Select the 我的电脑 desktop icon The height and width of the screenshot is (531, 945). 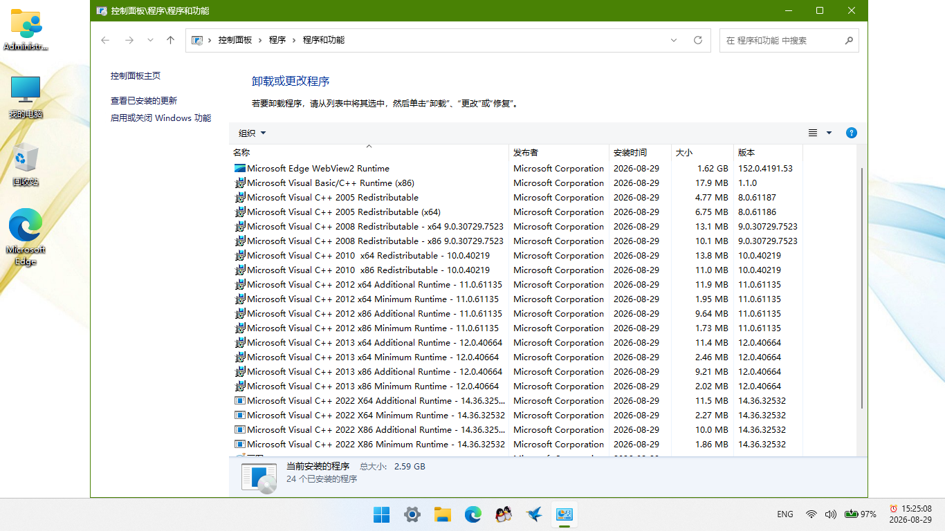point(26,97)
